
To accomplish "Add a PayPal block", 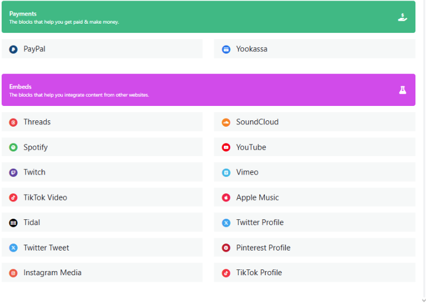I will coord(102,49).
